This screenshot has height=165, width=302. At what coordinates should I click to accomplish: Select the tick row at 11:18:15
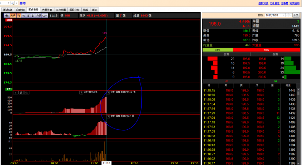[x=250, y=90]
